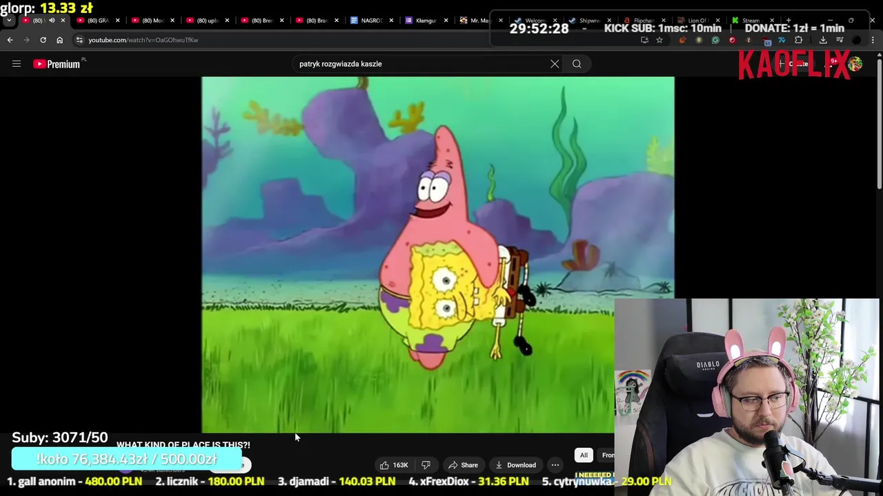
Task: Reload the current page
Action: [43, 40]
